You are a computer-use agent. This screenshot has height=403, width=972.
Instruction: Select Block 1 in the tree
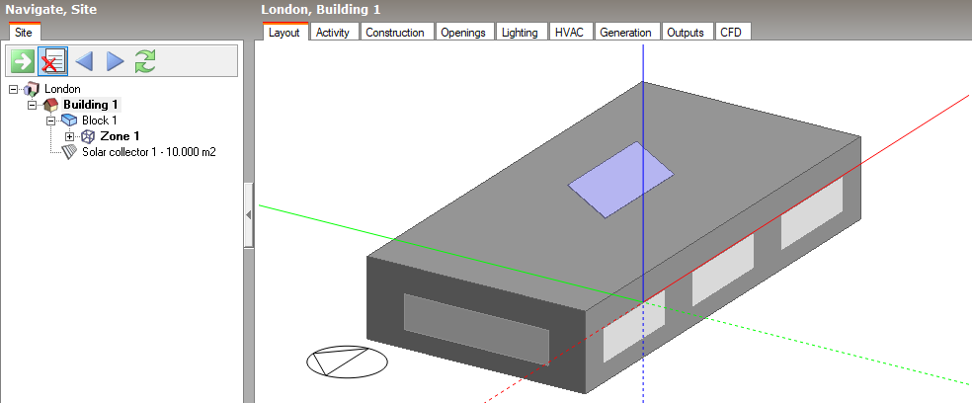(99, 121)
